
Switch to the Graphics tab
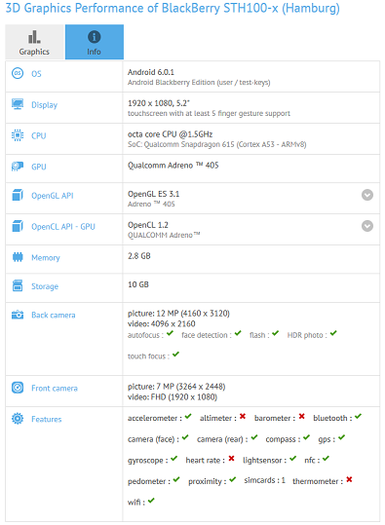[34, 42]
